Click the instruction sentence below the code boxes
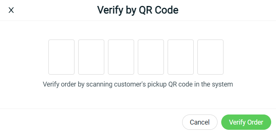 click(x=138, y=84)
